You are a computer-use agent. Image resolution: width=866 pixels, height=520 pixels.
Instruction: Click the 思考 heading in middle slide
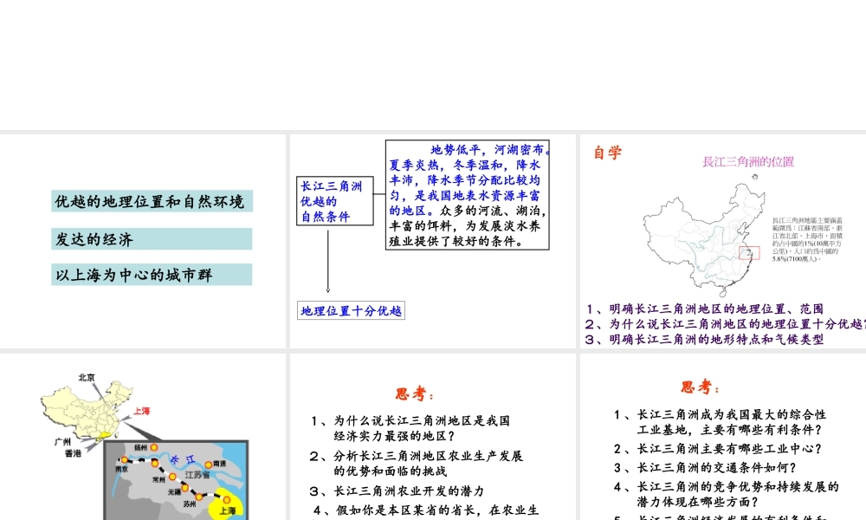[x=414, y=394]
